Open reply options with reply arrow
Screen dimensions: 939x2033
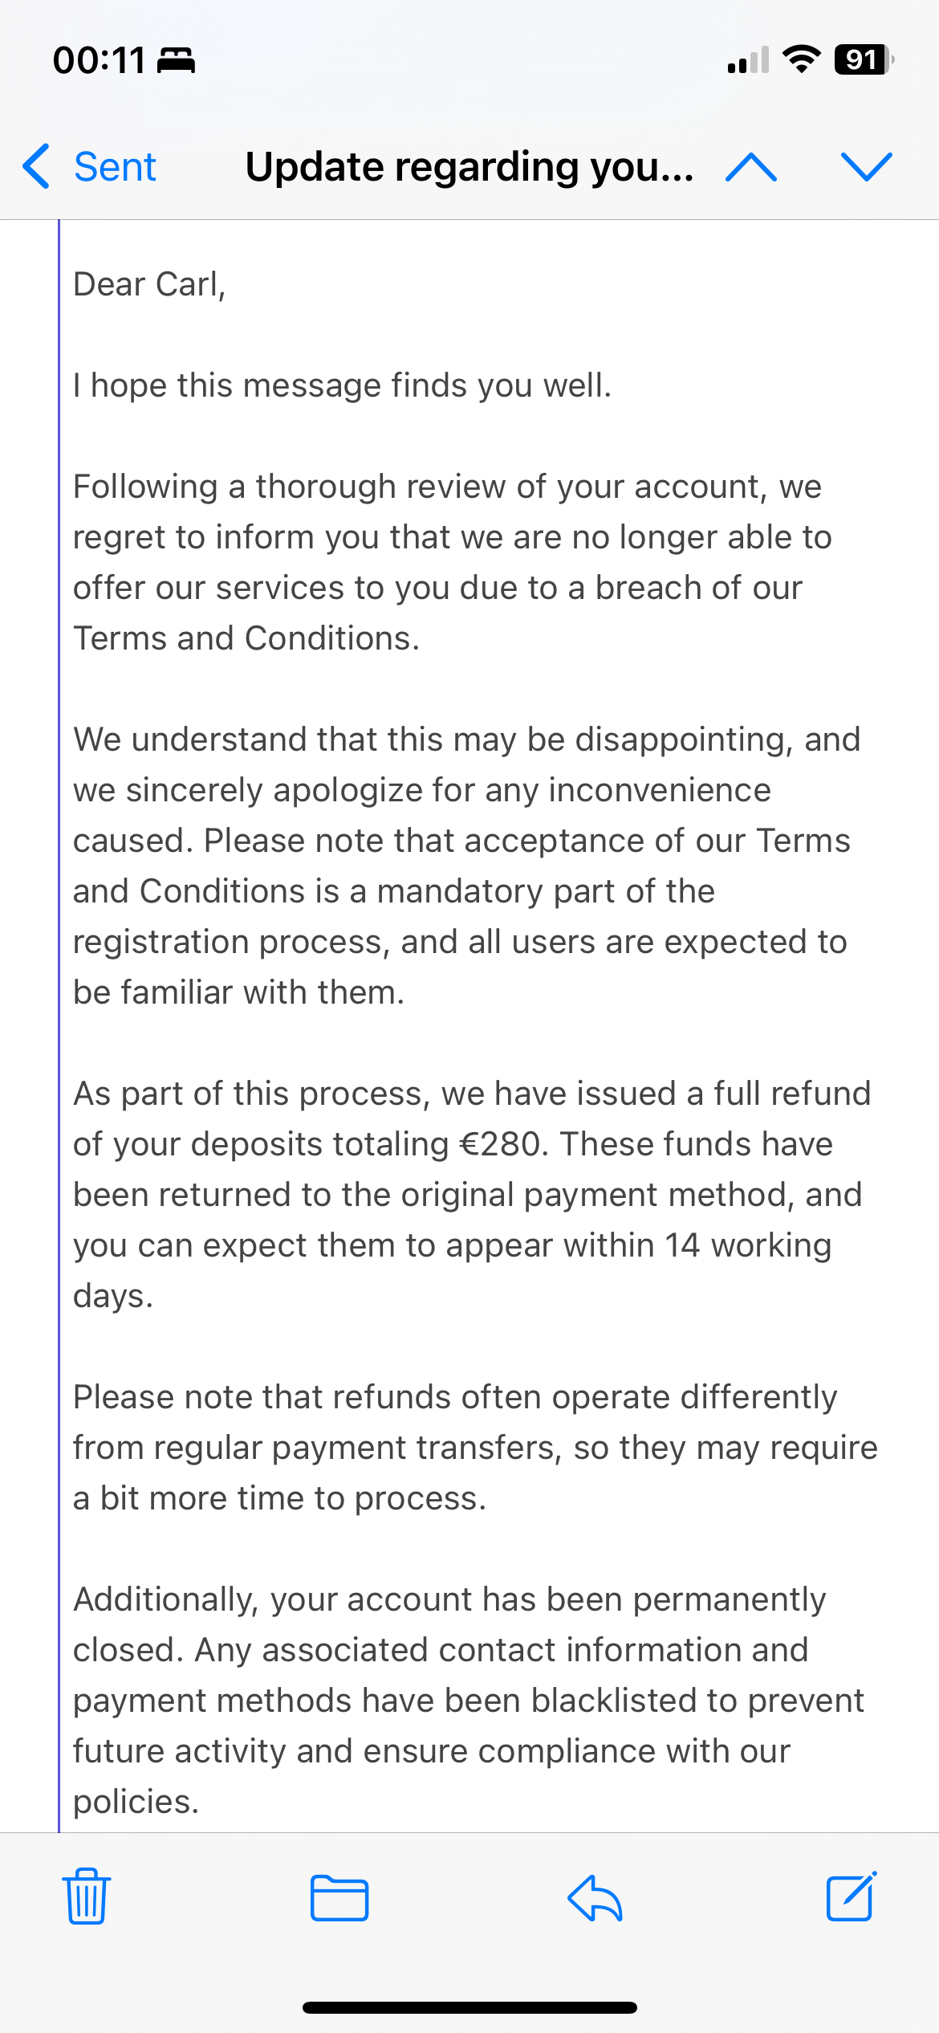click(595, 1898)
